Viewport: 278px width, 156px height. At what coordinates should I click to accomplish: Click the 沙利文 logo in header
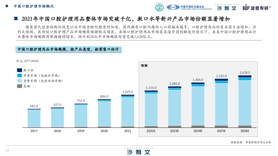227,7
